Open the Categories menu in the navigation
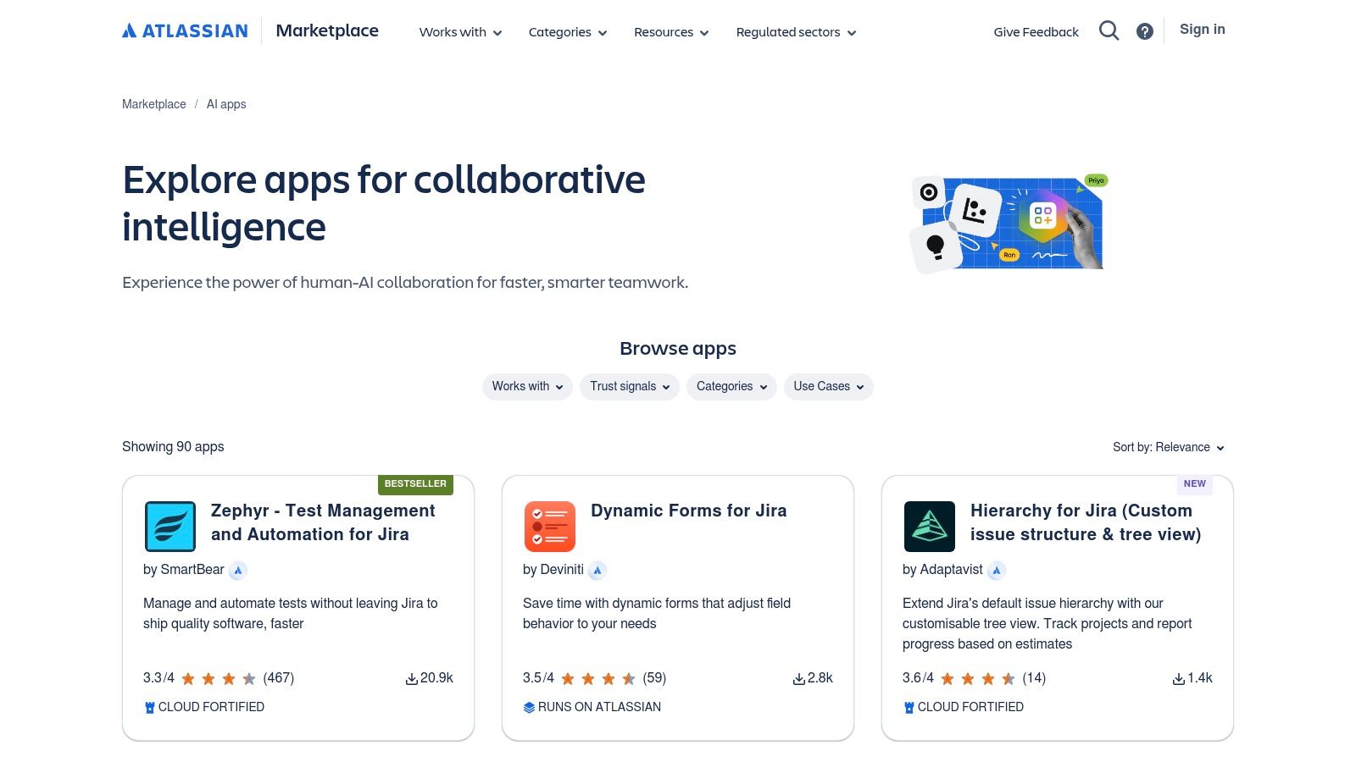Image resolution: width=1356 pixels, height=762 pixels. [x=567, y=32]
